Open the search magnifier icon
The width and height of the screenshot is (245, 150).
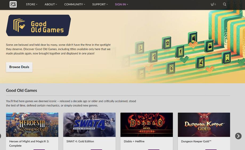[224, 4]
